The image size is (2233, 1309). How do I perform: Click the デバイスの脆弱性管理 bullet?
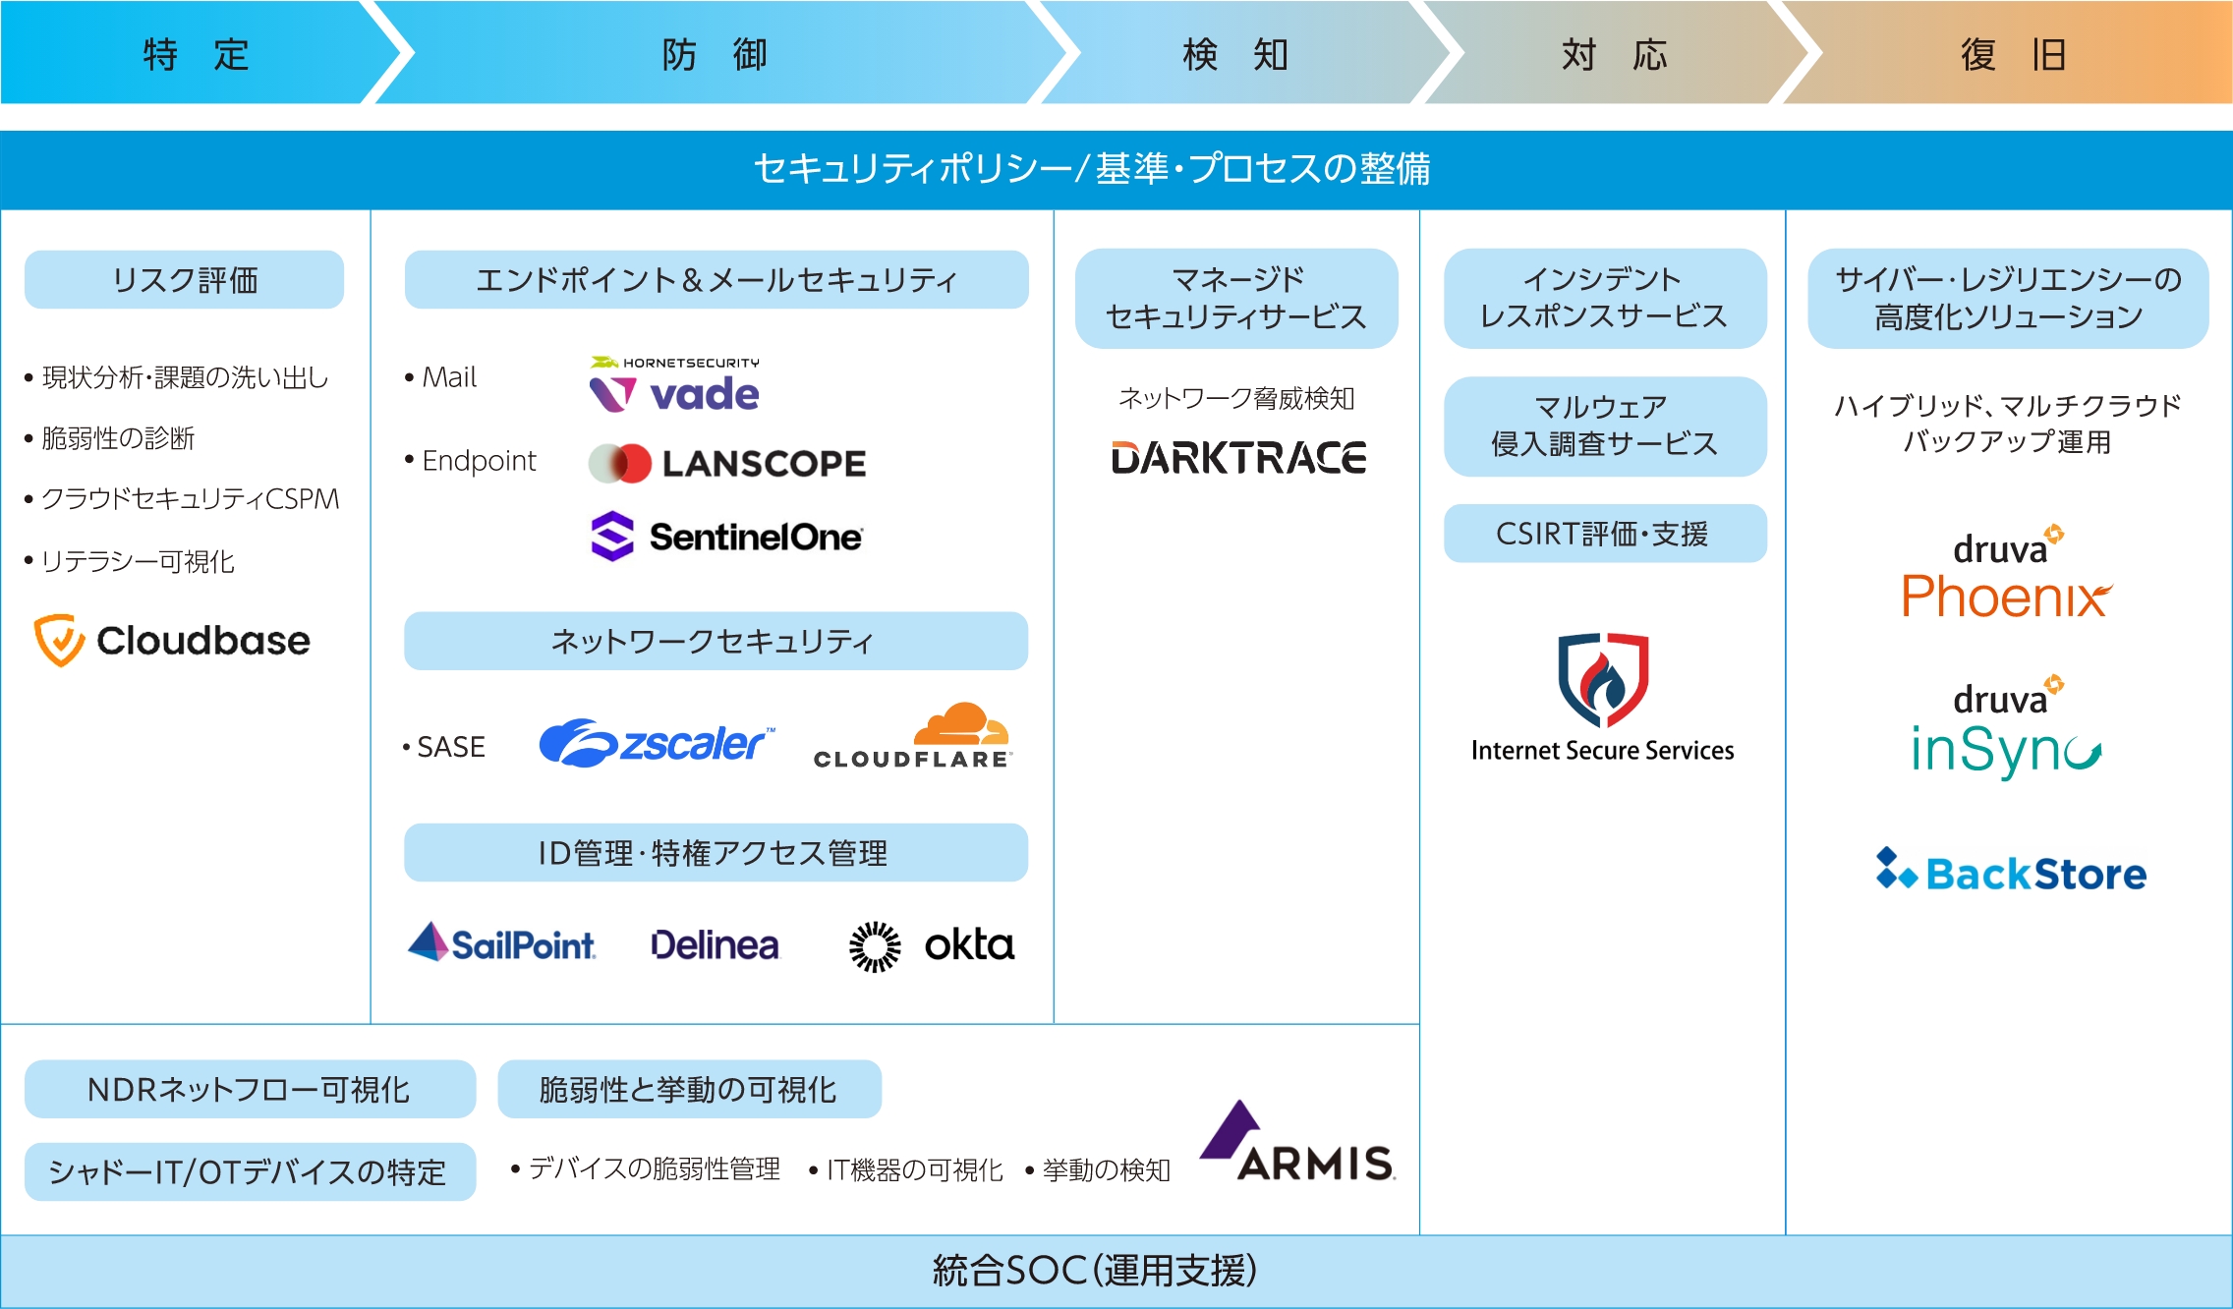tap(646, 1168)
